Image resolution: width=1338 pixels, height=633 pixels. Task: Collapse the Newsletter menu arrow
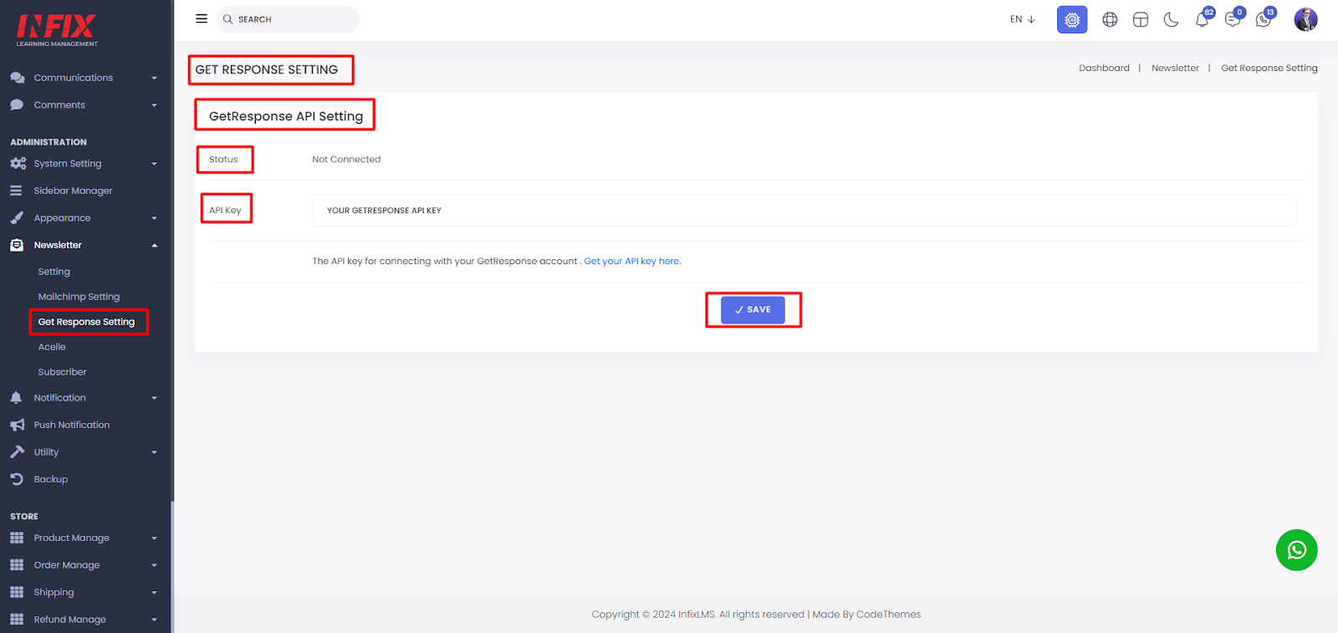[154, 245]
